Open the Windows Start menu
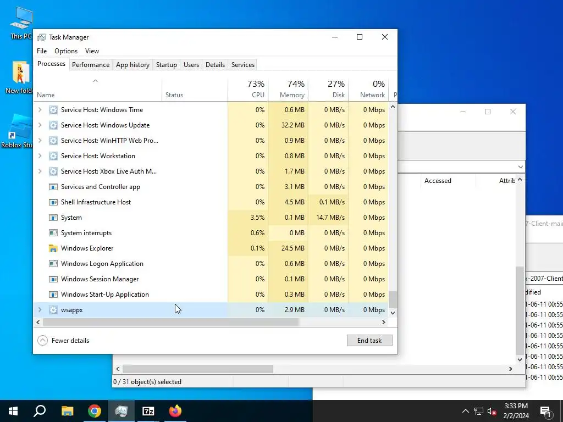563x422 pixels. tap(13, 411)
